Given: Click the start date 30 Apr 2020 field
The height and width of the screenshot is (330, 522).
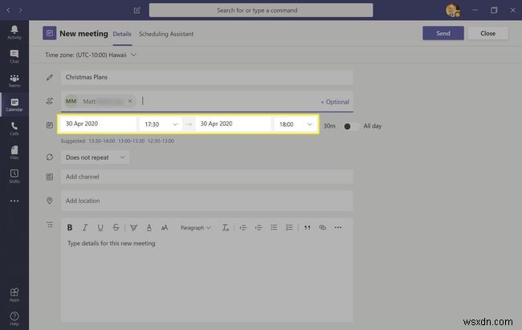Looking at the screenshot, I should [99, 124].
